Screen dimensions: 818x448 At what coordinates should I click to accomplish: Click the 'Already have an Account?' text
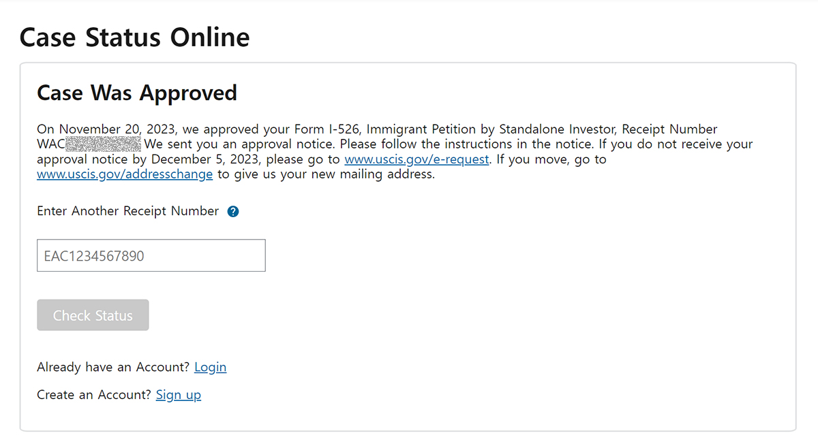pos(113,367)
